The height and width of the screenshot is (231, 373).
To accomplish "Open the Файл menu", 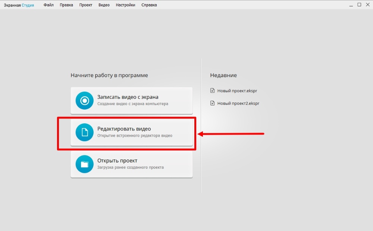I will [x=48, y=5].
